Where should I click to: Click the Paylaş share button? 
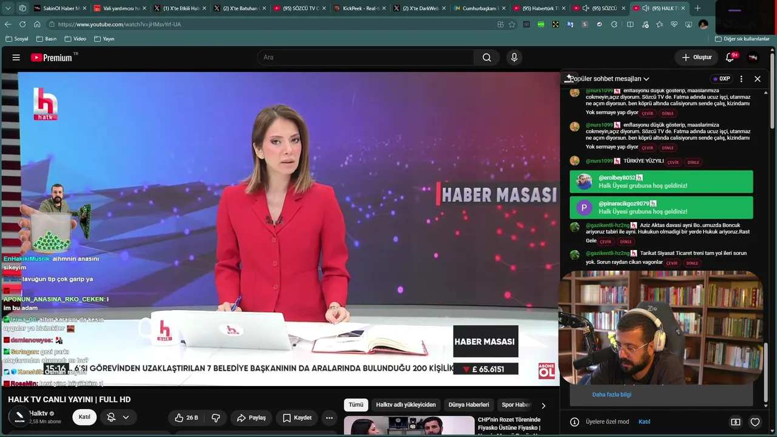click(251, 418)
